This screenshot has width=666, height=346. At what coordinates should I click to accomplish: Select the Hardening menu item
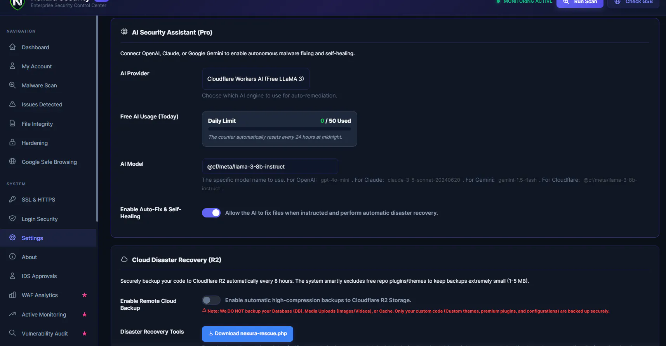(48, 143)
